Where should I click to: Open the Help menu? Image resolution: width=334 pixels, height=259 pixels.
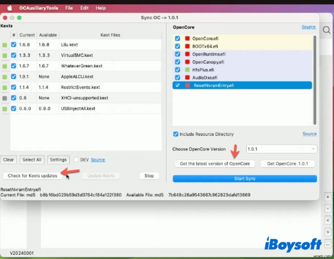(x=101, y=8)
